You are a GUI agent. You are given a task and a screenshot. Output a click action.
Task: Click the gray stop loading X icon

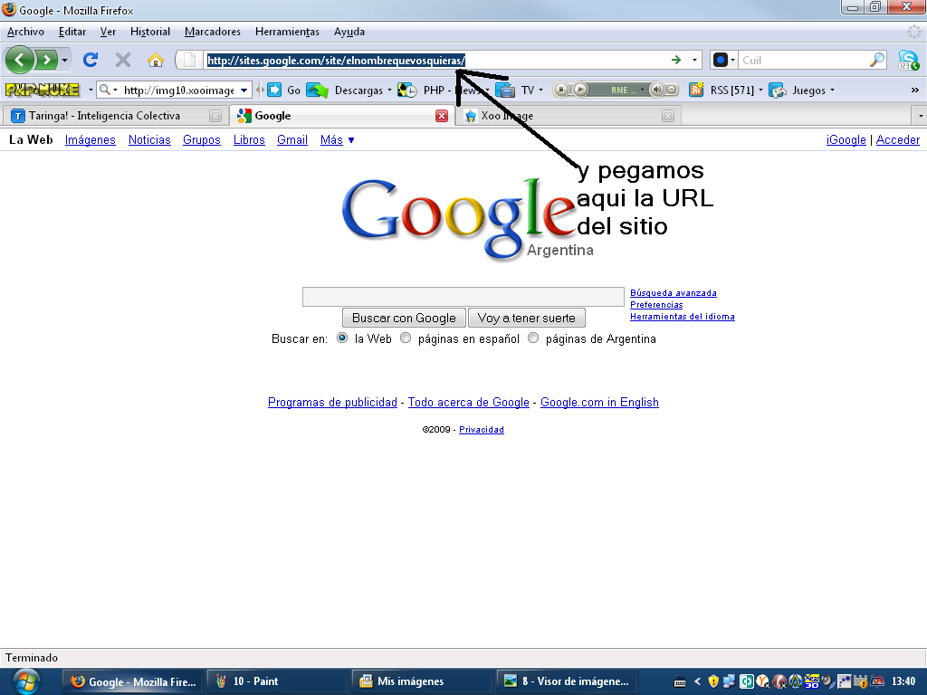tap(123, 60)
